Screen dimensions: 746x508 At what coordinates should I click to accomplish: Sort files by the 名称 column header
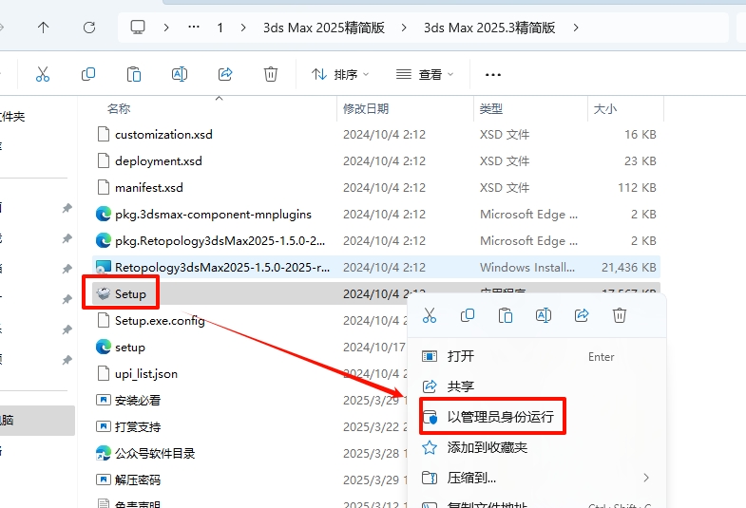119,109
